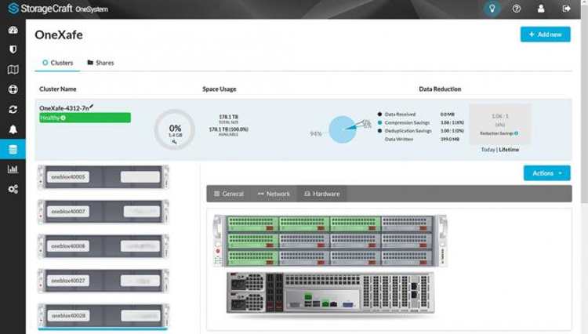
Task: Click the Space Usage column header
Action: coord(220,89)
